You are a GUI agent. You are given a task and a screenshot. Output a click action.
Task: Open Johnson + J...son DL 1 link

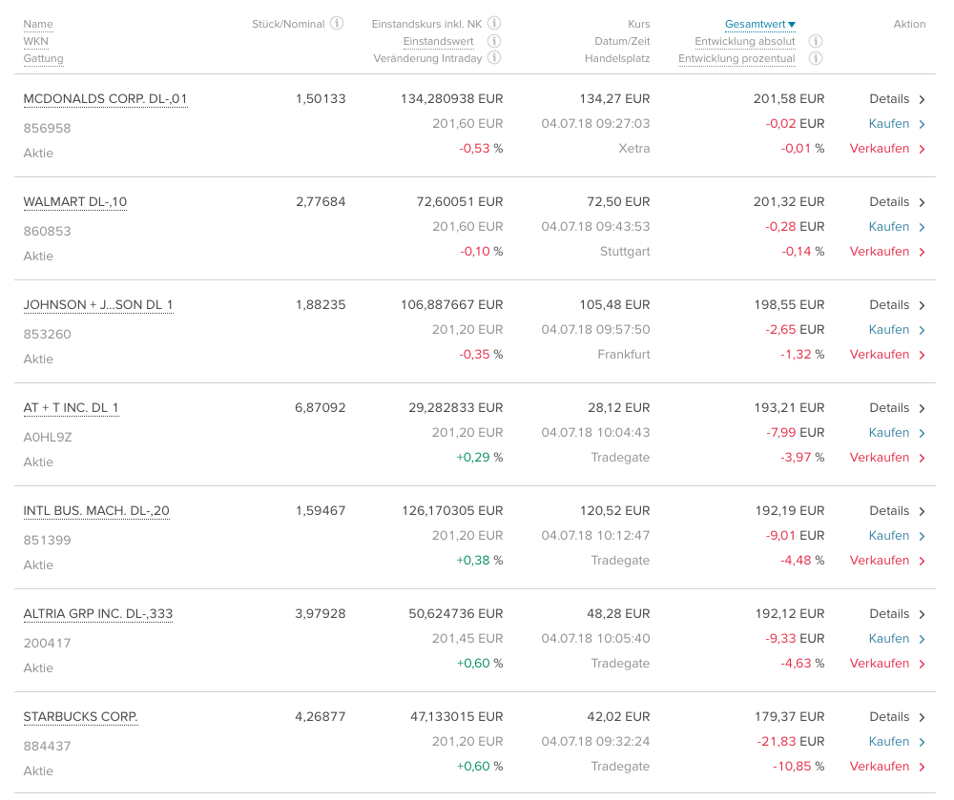pyautogui.click(x=98, y=305)
